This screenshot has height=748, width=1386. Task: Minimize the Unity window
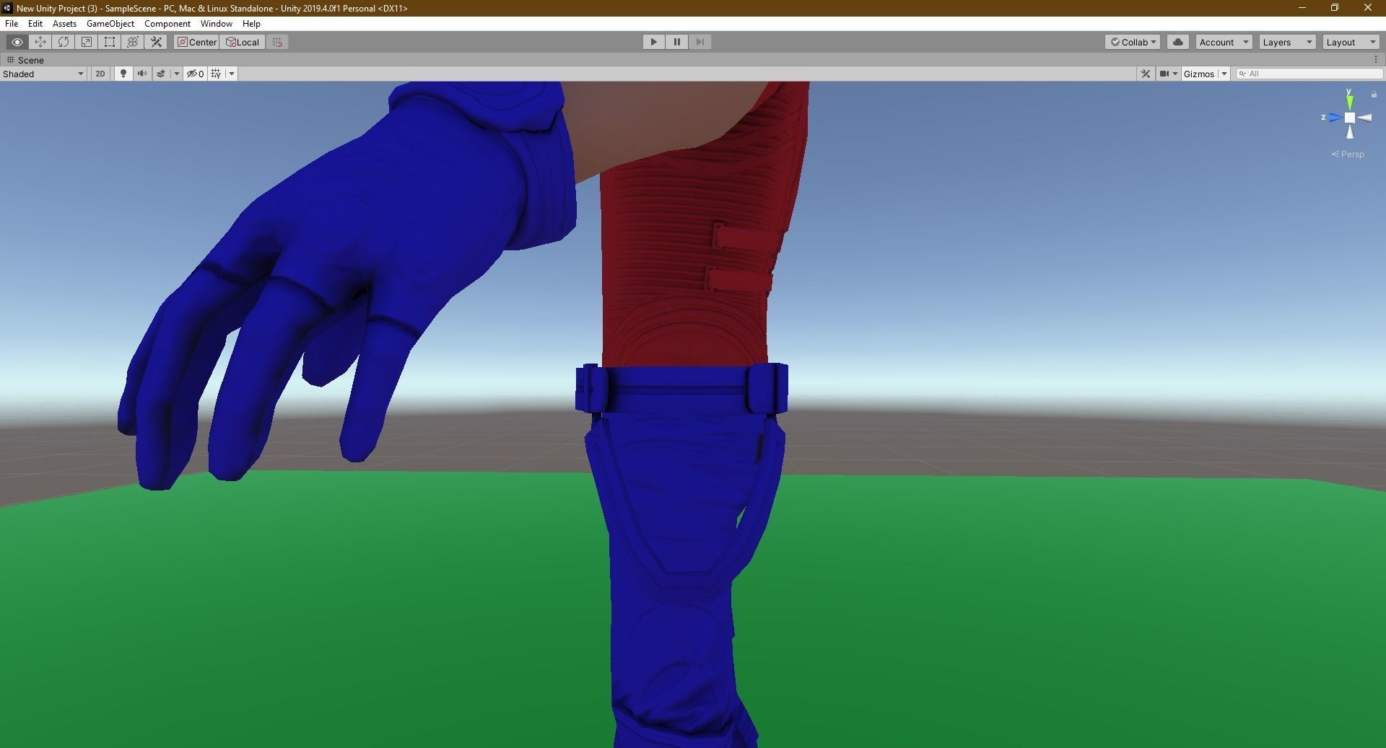pos(1302,8)
